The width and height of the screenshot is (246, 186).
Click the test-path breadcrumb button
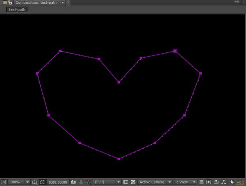pos(17,9)
